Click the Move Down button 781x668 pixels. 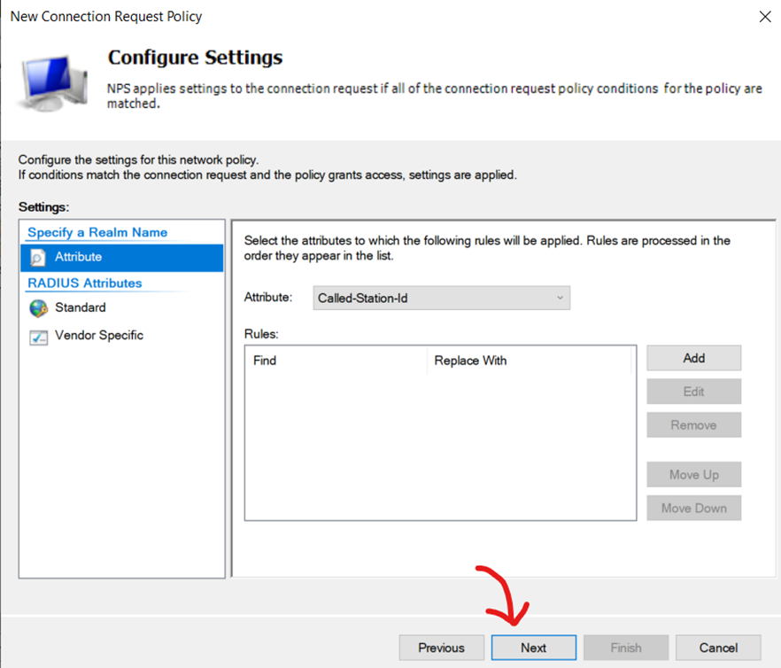point(694,508)
